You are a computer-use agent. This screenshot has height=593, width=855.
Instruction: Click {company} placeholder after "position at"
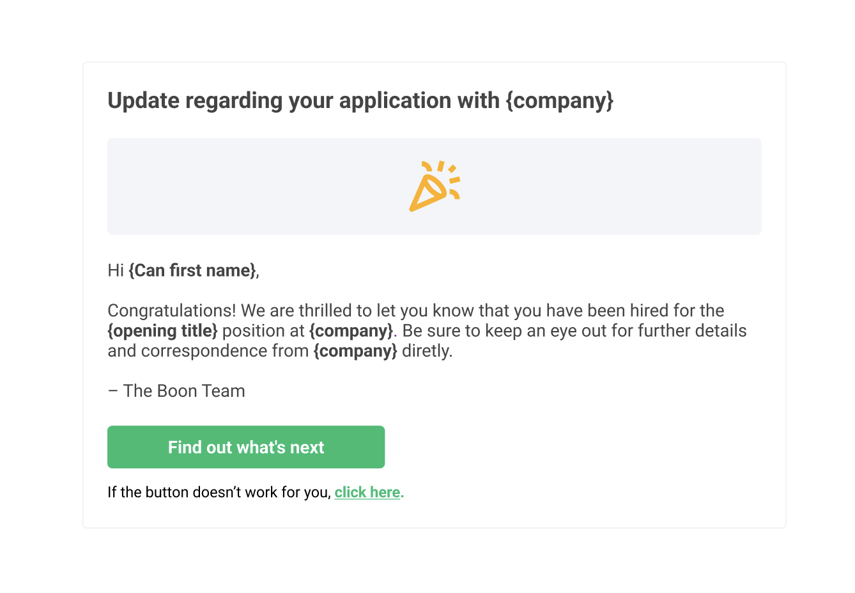point(351,330)
